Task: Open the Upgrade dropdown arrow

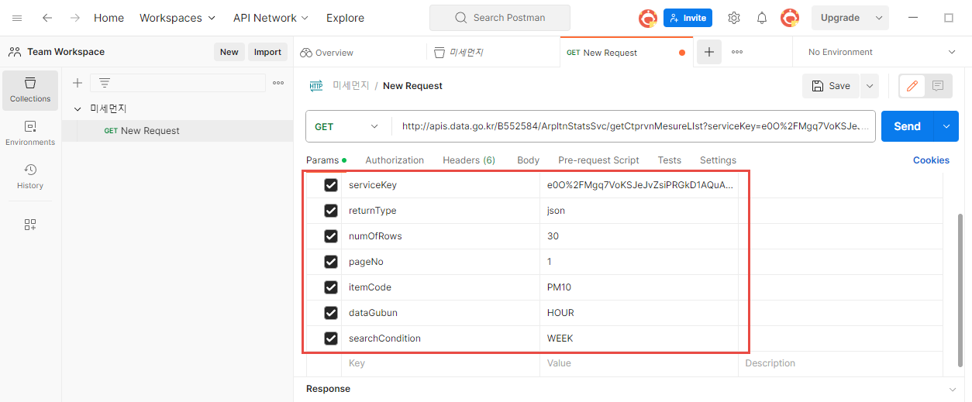Action: pos(878,18)
